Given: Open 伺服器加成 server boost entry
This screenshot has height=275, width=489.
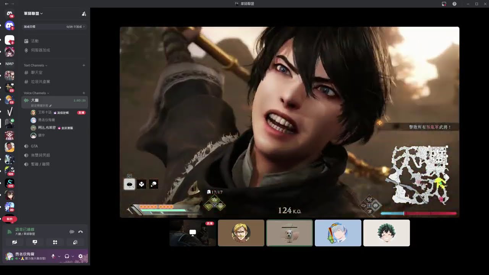Looking at the screenshot, I should (x=55, y=50).
